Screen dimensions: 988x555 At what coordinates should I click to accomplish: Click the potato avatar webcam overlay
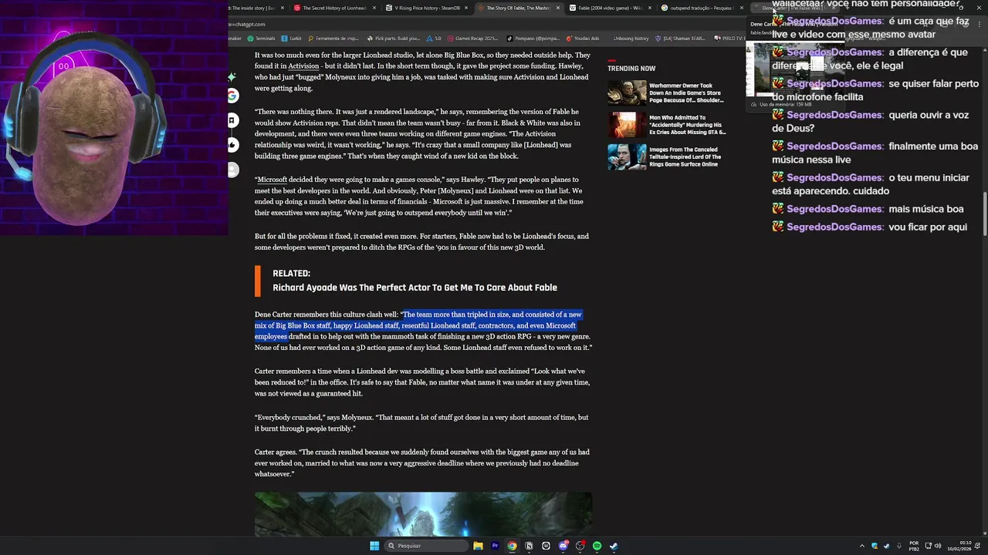pos(113,119)
